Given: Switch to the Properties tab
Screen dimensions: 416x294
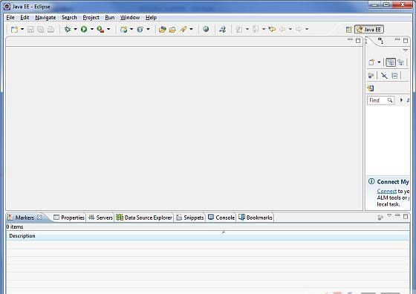Looking at the screenshot, I should pos(68,218).
